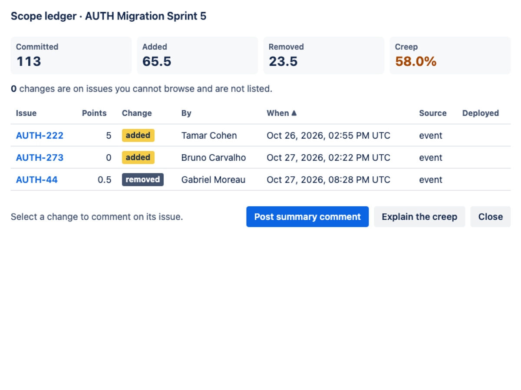Select the Oct 26, 2026, 02:55 PM UTC timestamp
The height and width of the screenshot is (390, 521).
[328, 136]
